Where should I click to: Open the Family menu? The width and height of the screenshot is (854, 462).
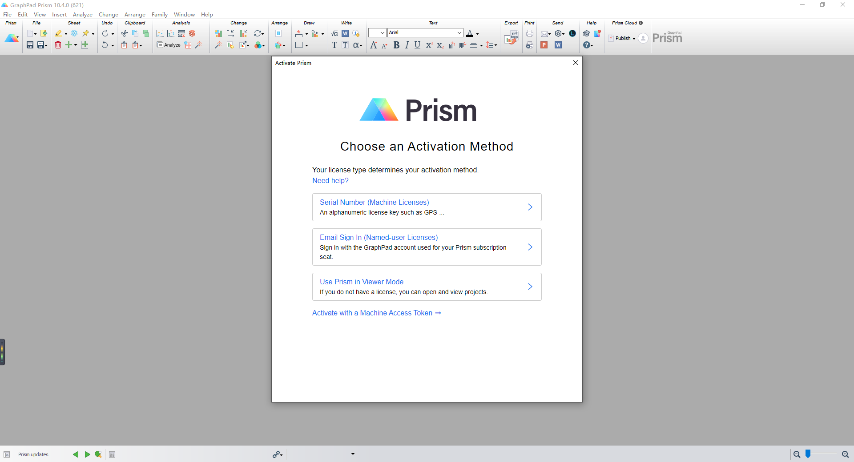[x=159, y=15]
